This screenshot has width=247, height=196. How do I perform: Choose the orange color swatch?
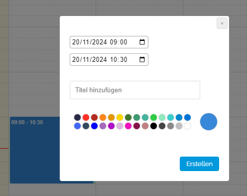coord(103,117)
